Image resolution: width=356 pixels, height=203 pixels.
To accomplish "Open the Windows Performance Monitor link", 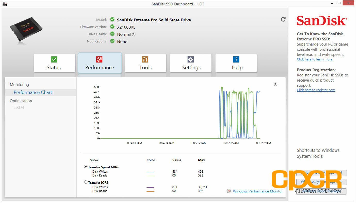I will point(258,191).
